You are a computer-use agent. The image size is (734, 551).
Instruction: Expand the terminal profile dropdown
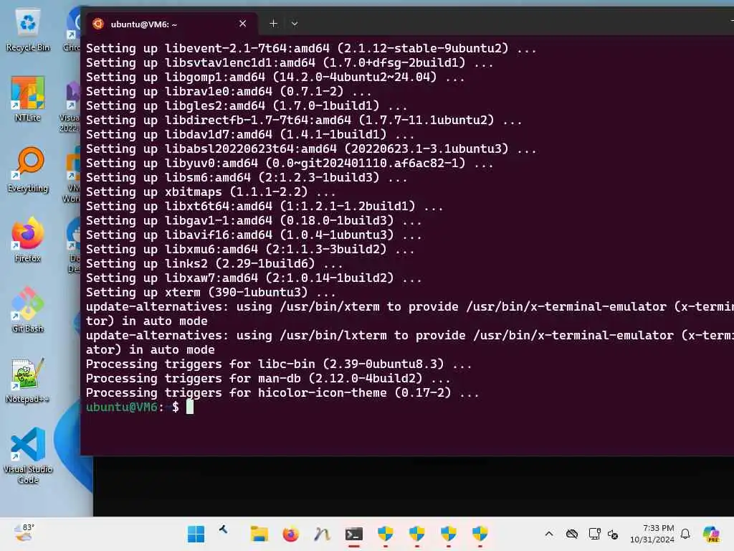pyautogui.click(x=295, y=24)
